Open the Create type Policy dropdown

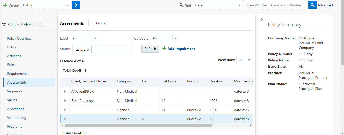(67, 5)
